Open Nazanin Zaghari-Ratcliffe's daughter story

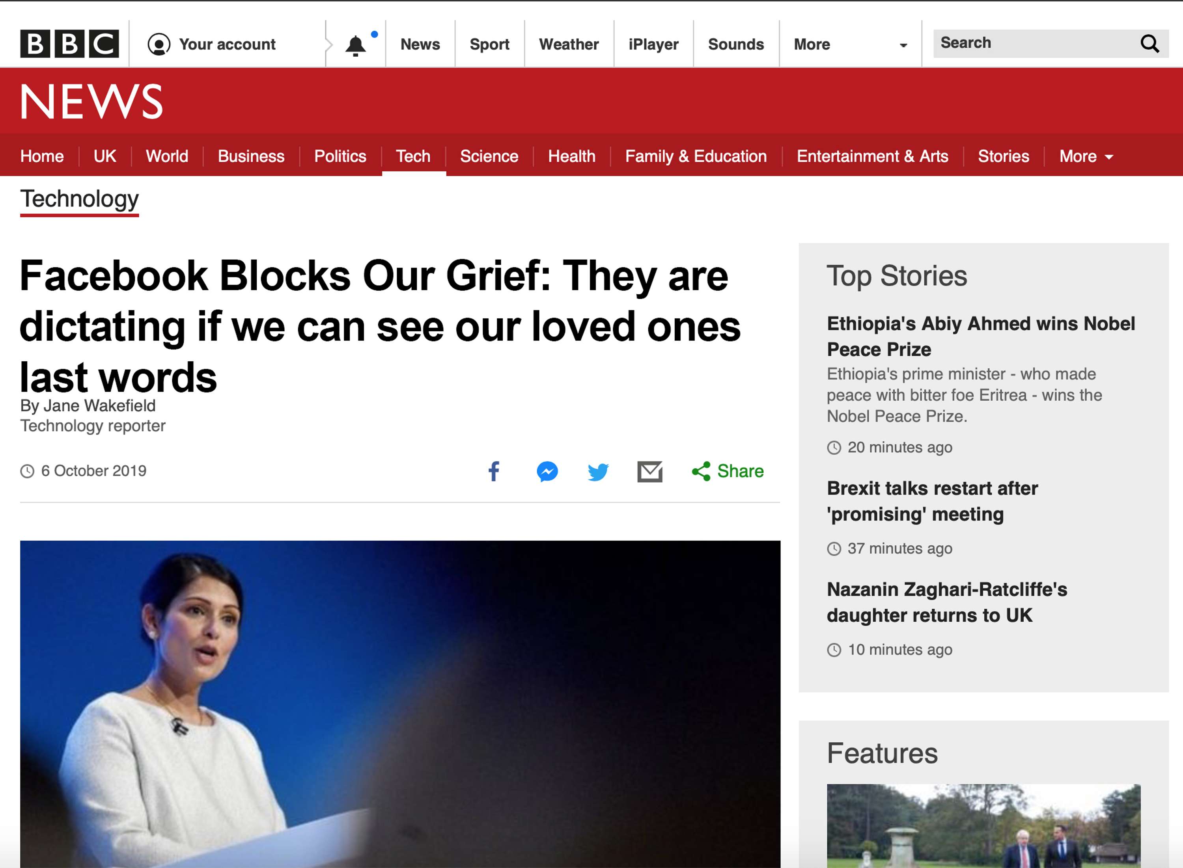pyautogui.click(x=946, y=602)
